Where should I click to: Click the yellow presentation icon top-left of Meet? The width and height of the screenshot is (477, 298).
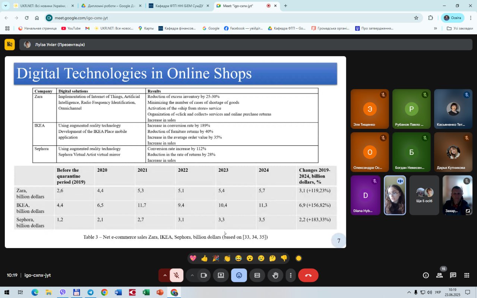pyautogui.click(x=10, y=44)
